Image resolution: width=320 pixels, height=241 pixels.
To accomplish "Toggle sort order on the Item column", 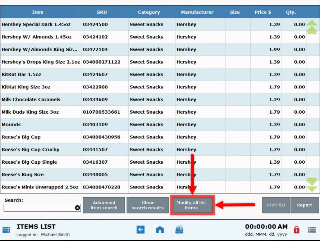I will [38, 12].
